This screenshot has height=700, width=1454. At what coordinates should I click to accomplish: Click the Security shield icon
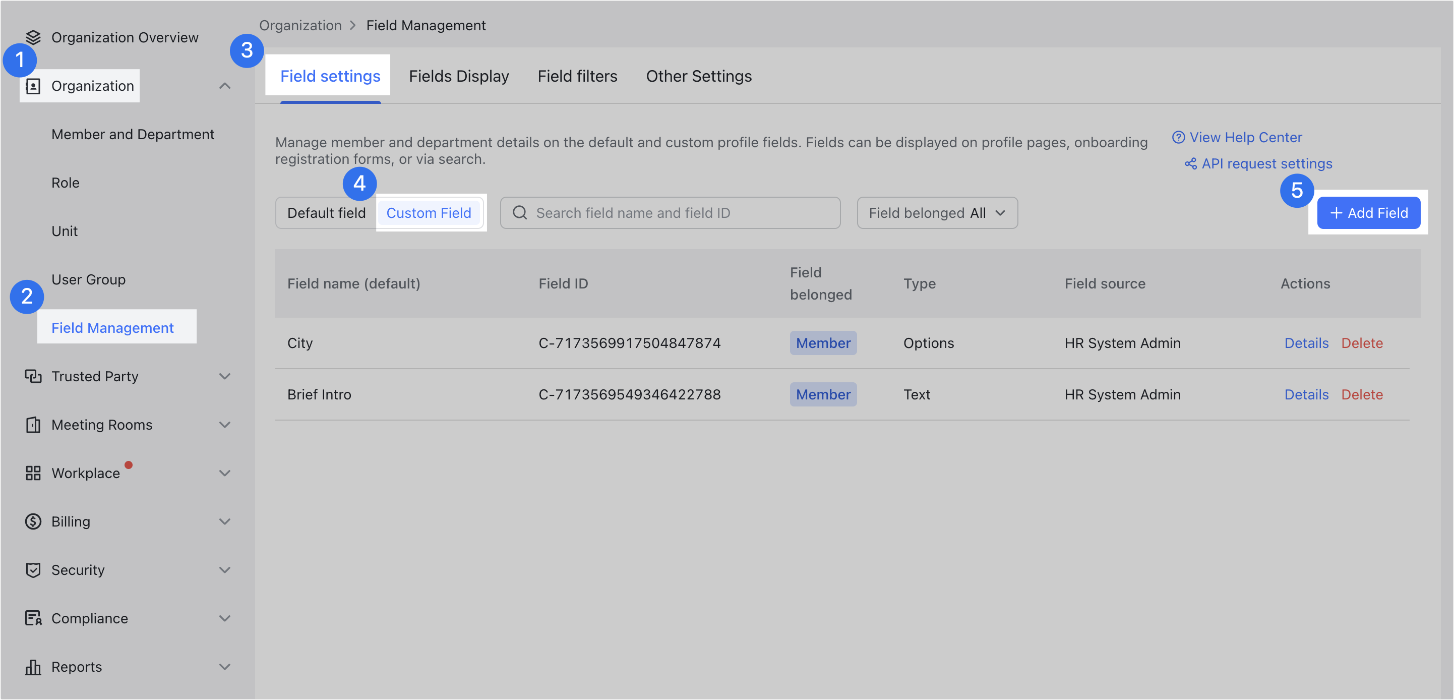point(33,569)
